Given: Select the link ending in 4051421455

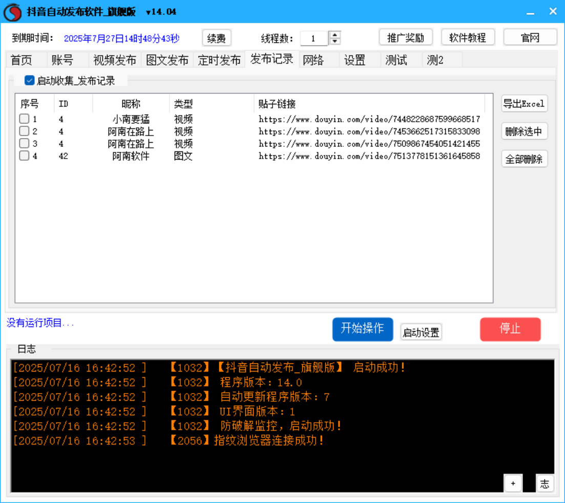Looking at the screenshot, I should coord(369,144).
